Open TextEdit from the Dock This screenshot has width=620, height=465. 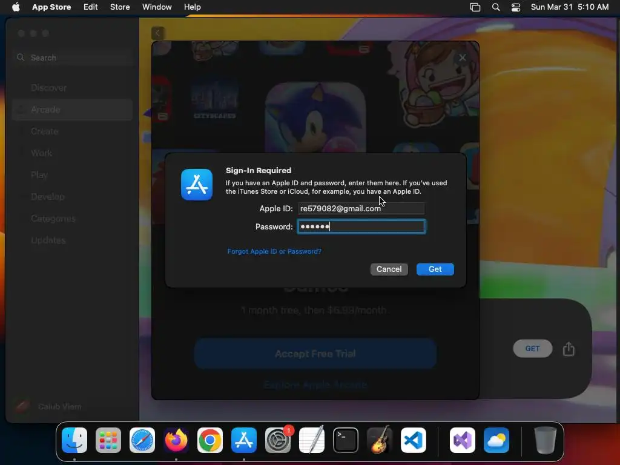click(x=312, y=440)
